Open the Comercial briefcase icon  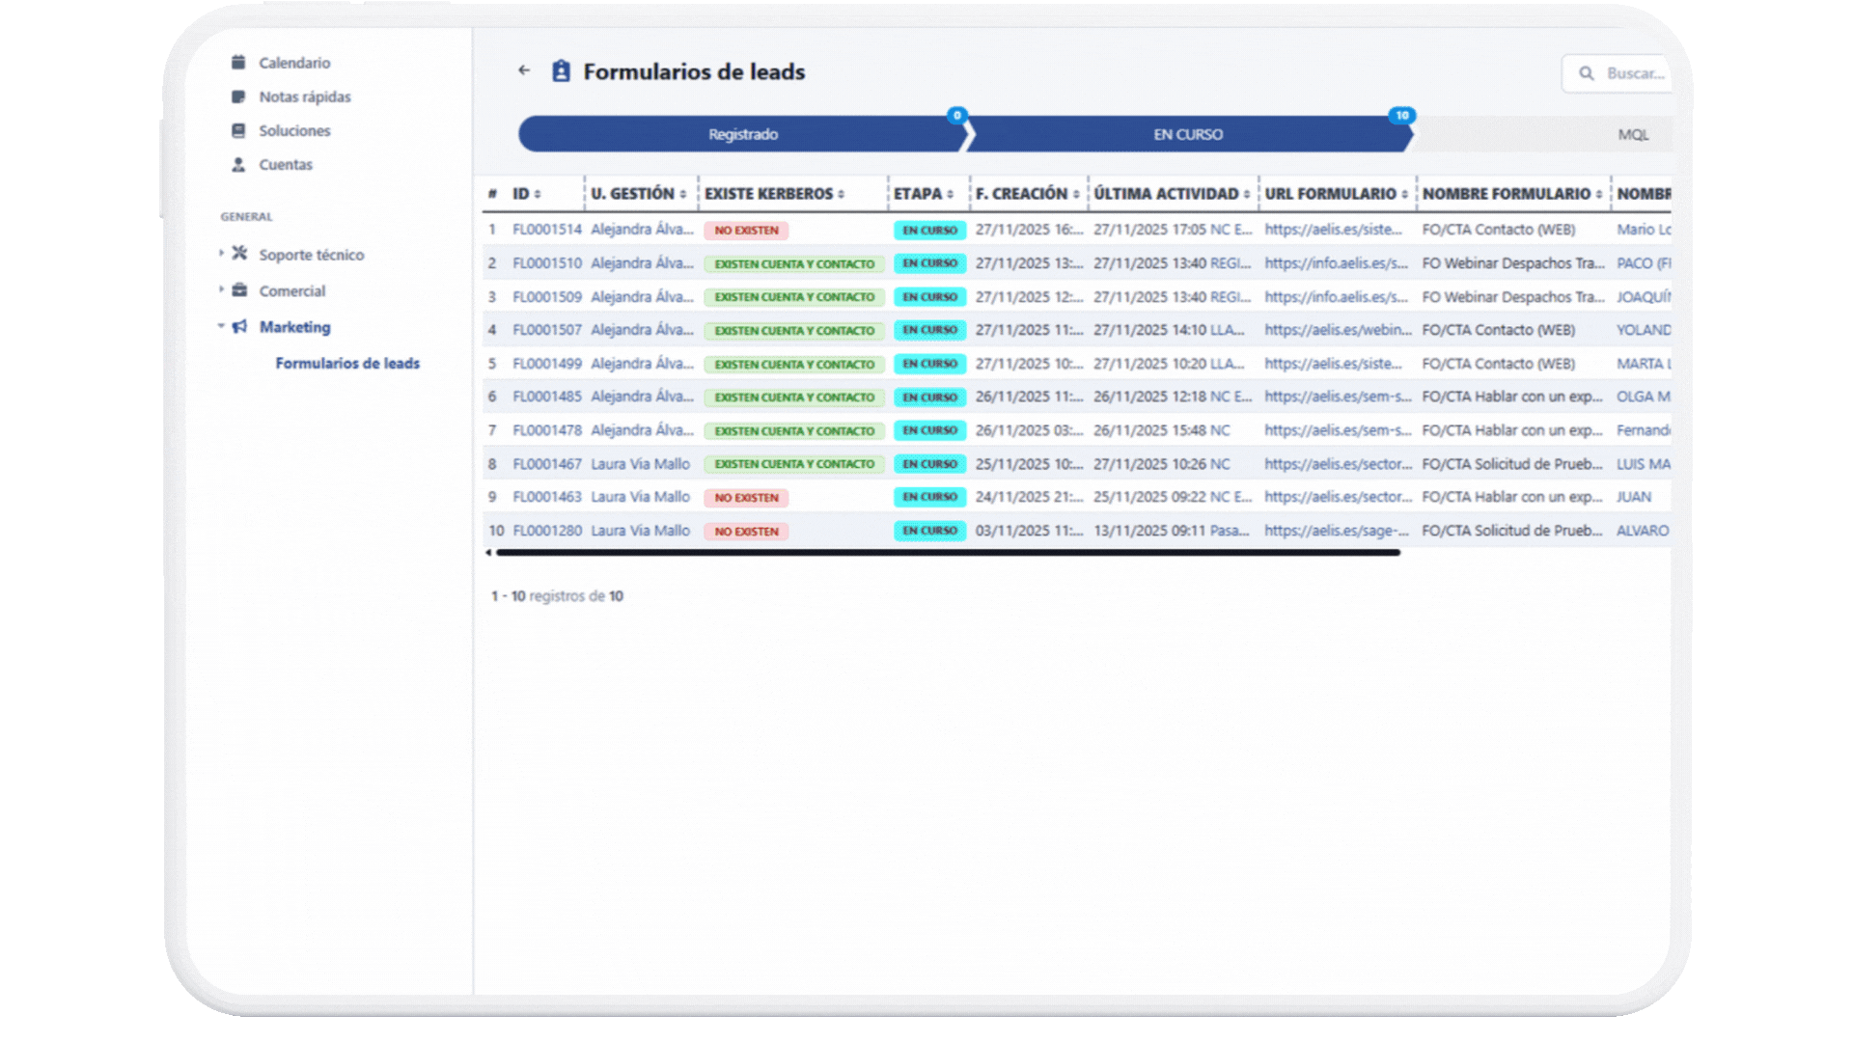(x=237, y=290)
